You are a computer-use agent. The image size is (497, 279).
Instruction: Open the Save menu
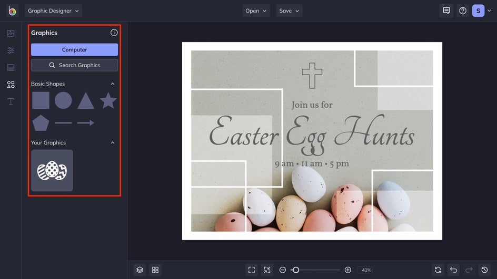coord(289,11)
